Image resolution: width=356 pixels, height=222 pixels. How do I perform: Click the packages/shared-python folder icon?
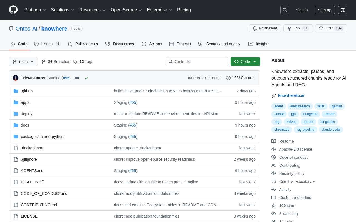pos(16,137)
